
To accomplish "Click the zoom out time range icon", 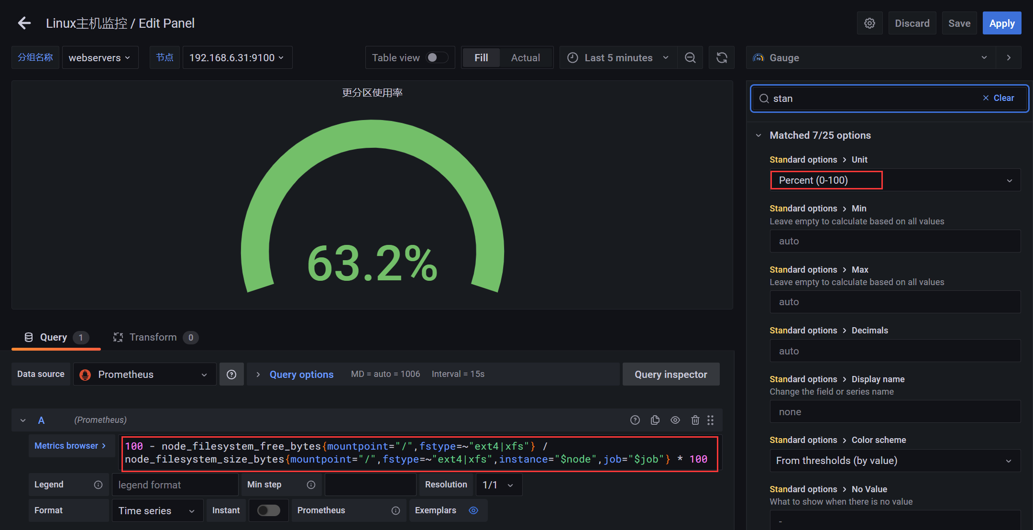I will tap(690, 57).
